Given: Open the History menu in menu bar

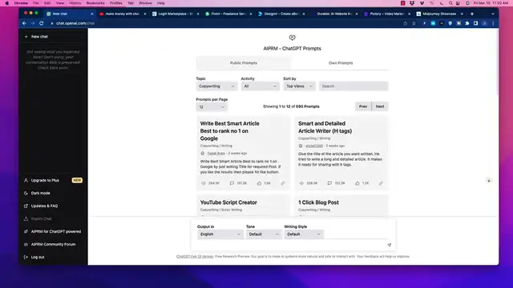Looking at the screenshot, I should point(75,3).
